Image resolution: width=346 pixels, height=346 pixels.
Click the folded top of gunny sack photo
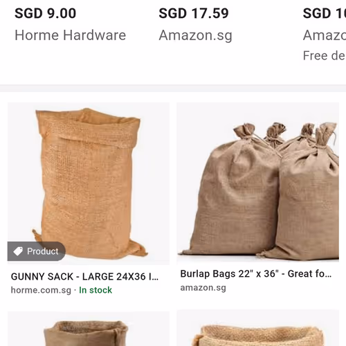click(89, 128)
